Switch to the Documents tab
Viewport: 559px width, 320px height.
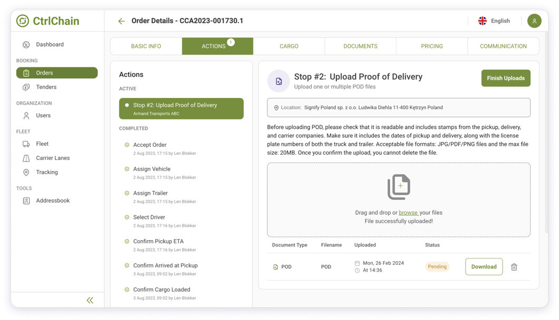[360, 46]
